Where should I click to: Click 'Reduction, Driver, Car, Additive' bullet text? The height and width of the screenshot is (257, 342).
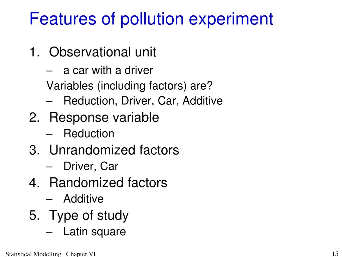coord(143,101)
